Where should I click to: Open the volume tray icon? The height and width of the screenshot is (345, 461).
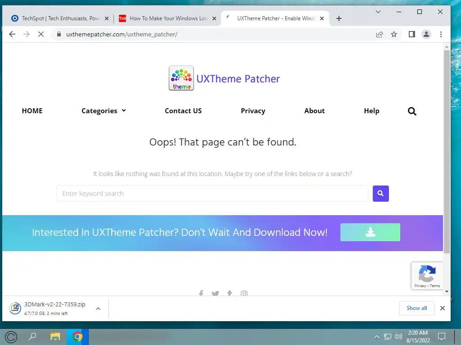tap(398, 336)
